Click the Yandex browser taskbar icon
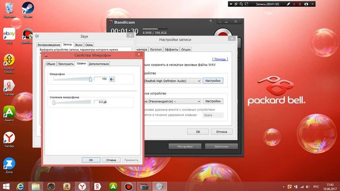340x191 pixels. click(x=82, y=187)
